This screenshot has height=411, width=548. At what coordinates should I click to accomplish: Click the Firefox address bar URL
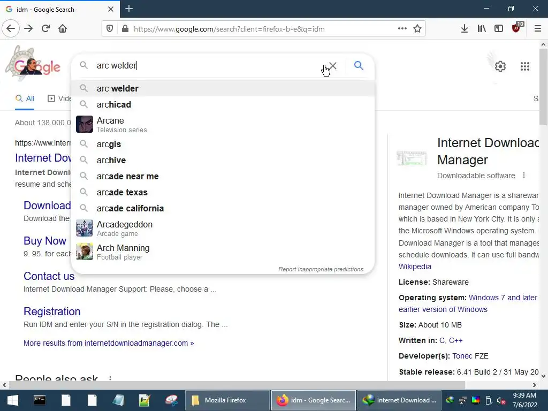tap(229, 29)
